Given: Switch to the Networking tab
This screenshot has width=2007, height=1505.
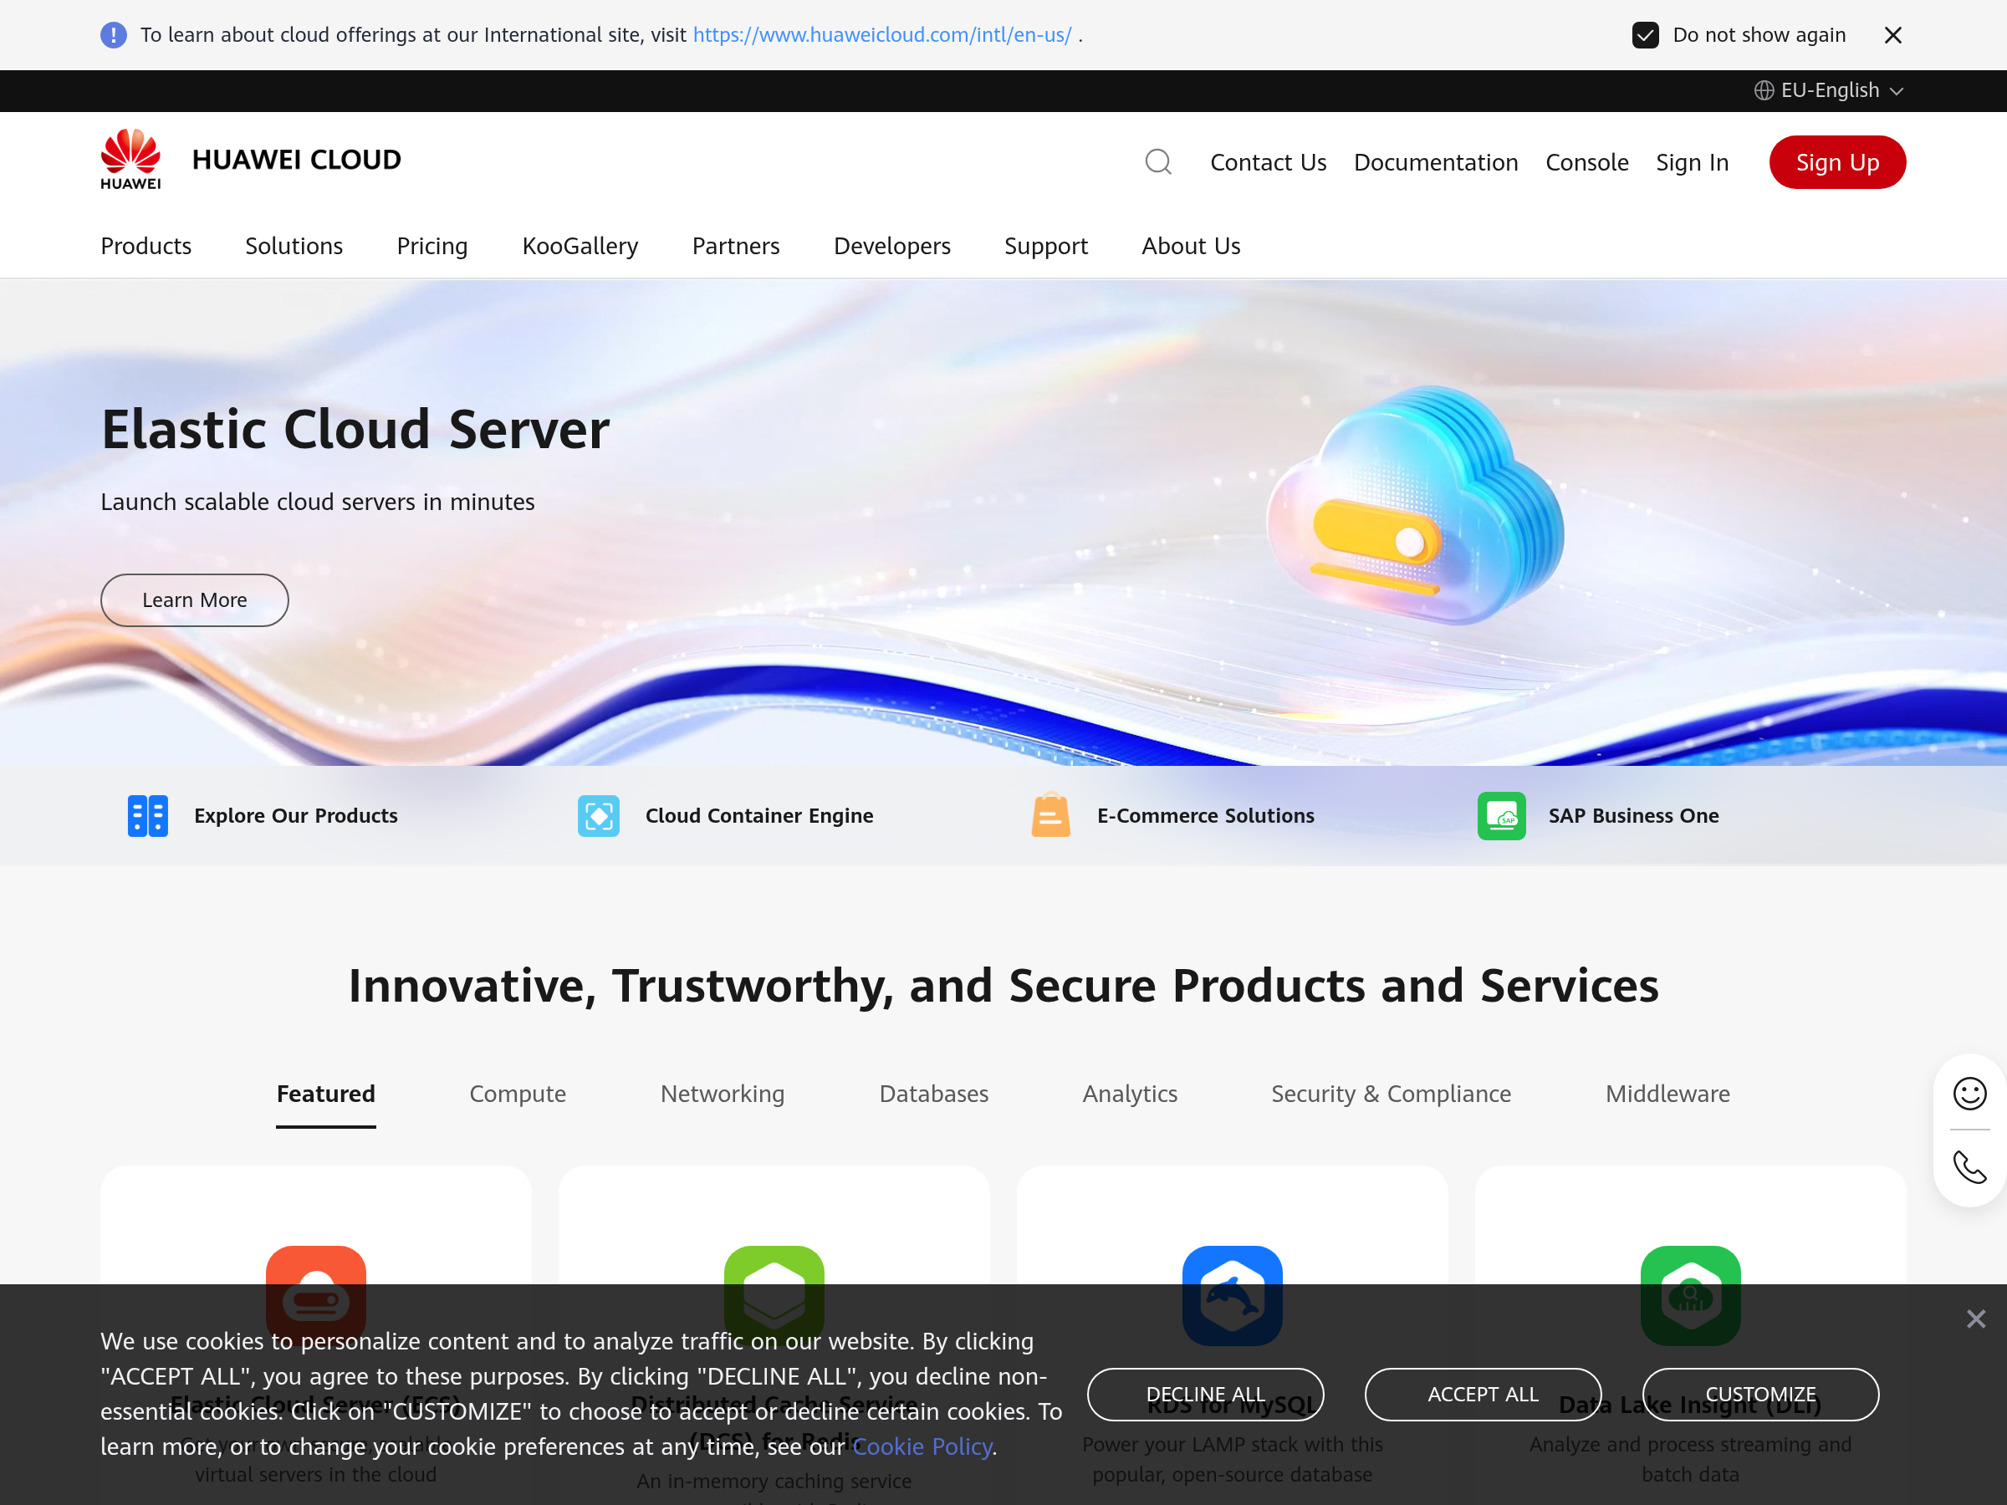Looking at the screenshot, I should pyautogui.click(x=723, y=1094).
